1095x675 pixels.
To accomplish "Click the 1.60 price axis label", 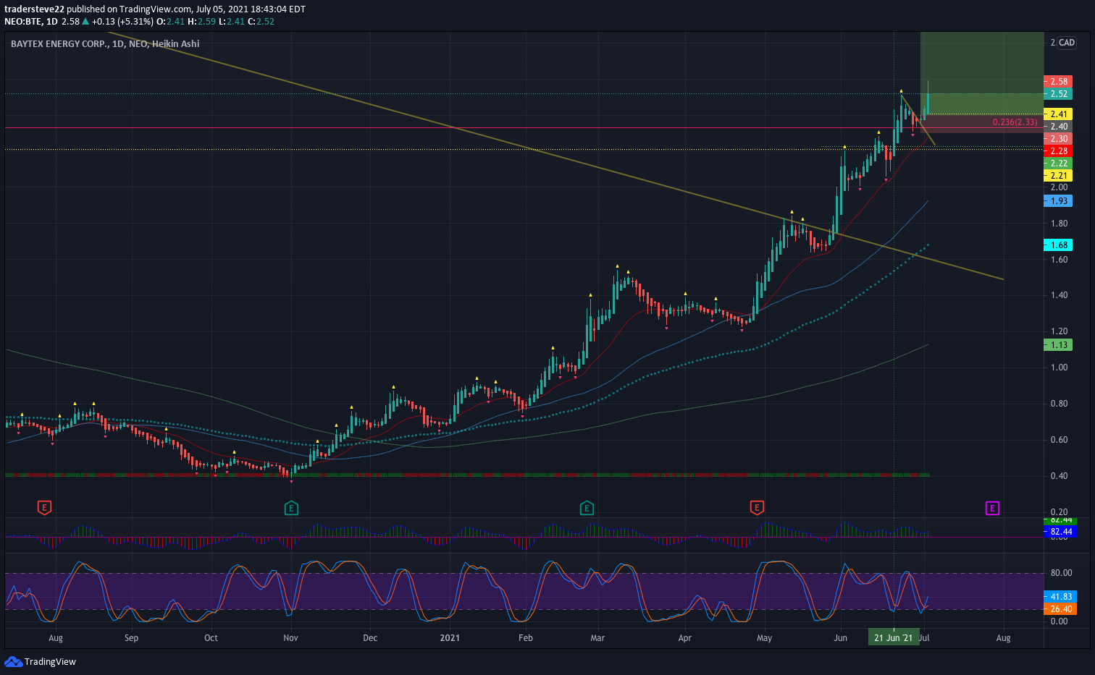I will pos(1060,260).
